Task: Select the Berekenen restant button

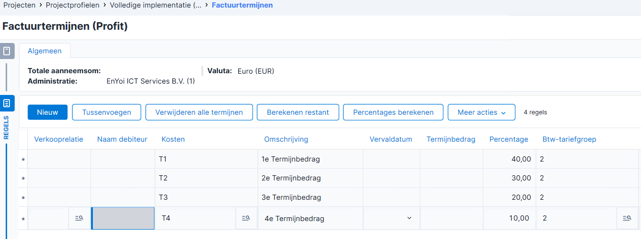Action: pos(298,112)
